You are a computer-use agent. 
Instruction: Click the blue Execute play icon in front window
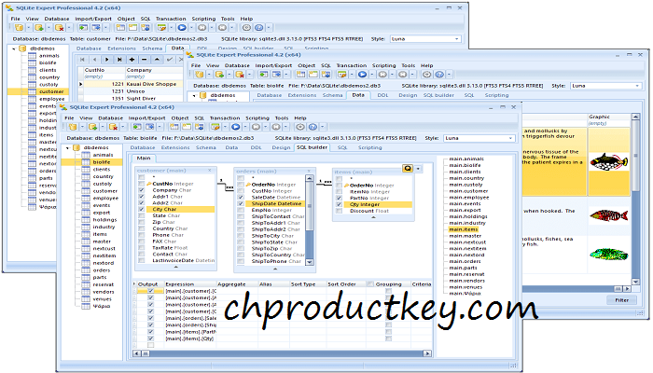[236, 127]
